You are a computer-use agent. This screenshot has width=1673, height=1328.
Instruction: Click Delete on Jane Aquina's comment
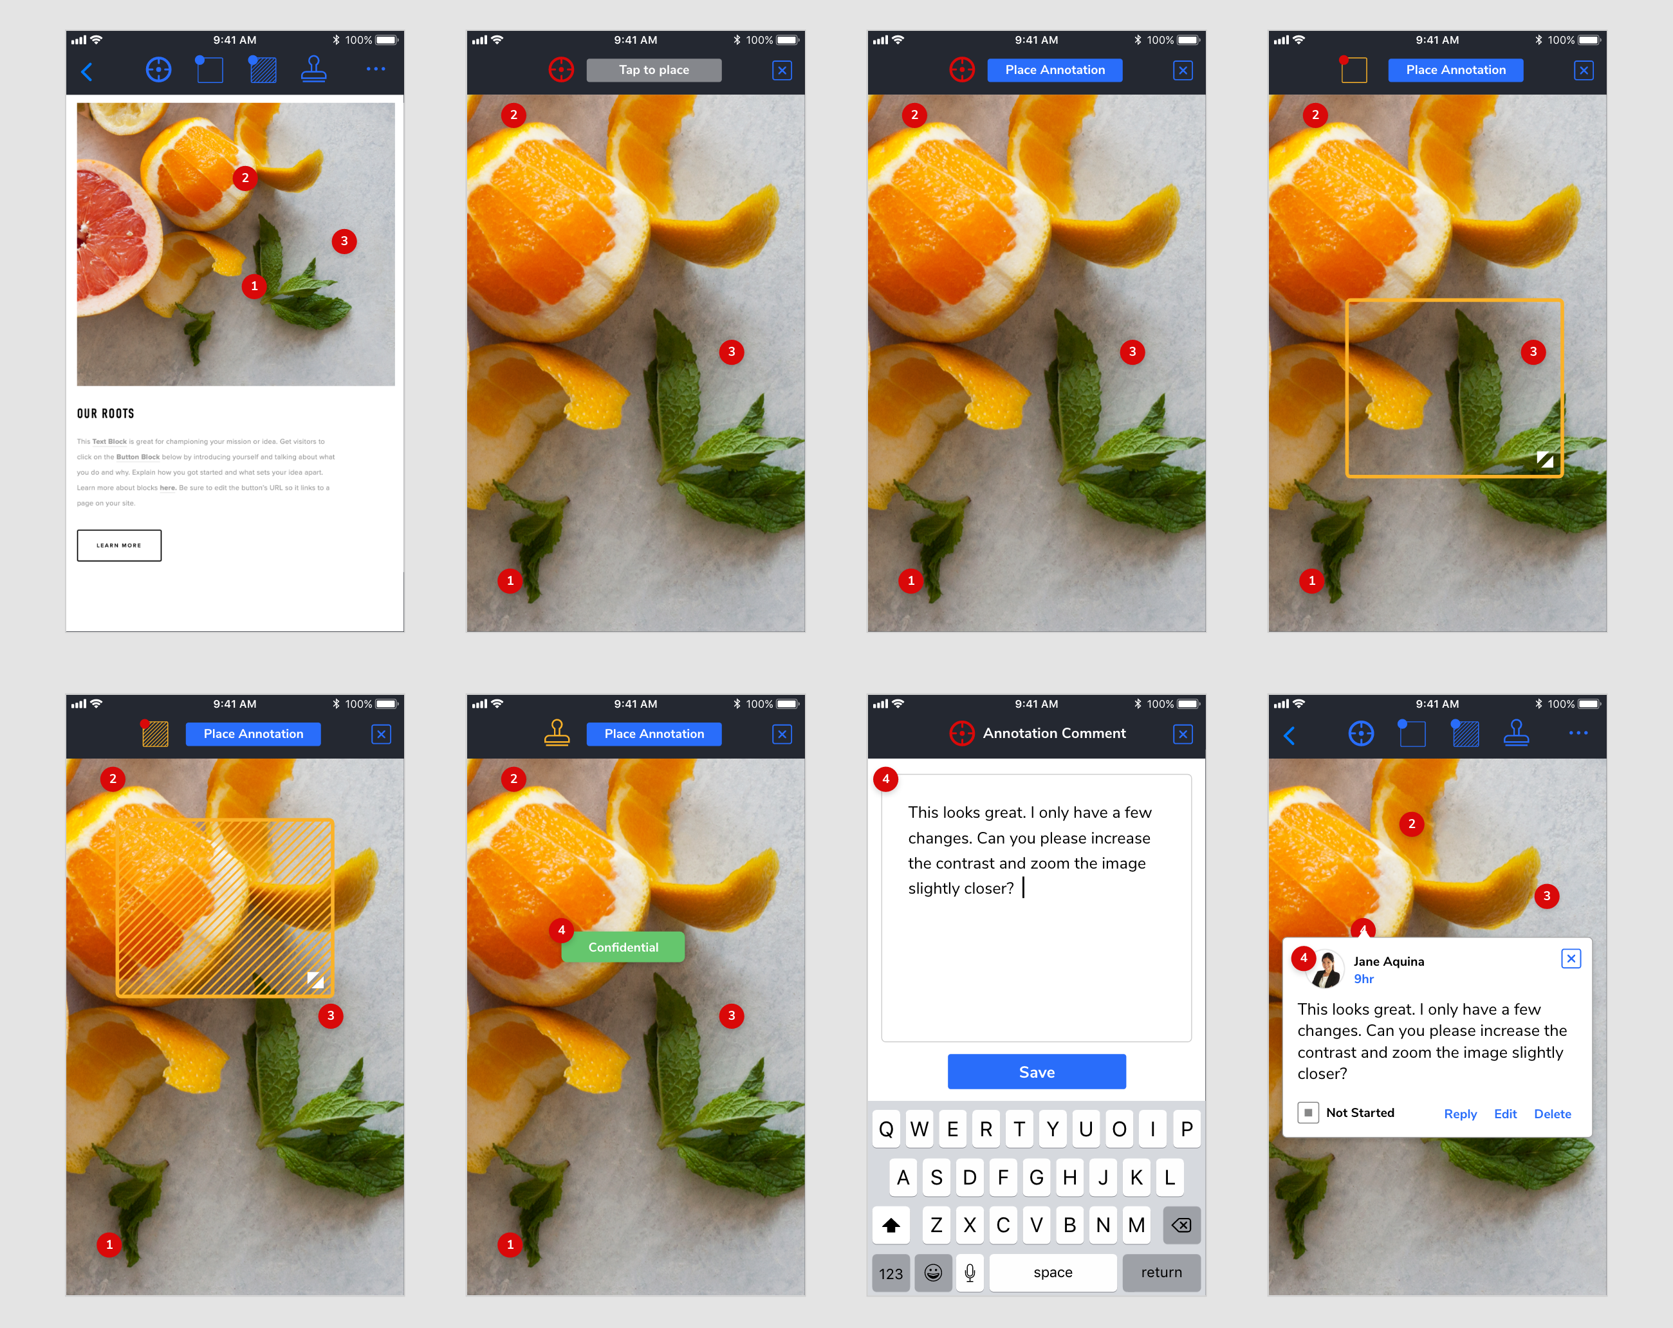1552,1113
